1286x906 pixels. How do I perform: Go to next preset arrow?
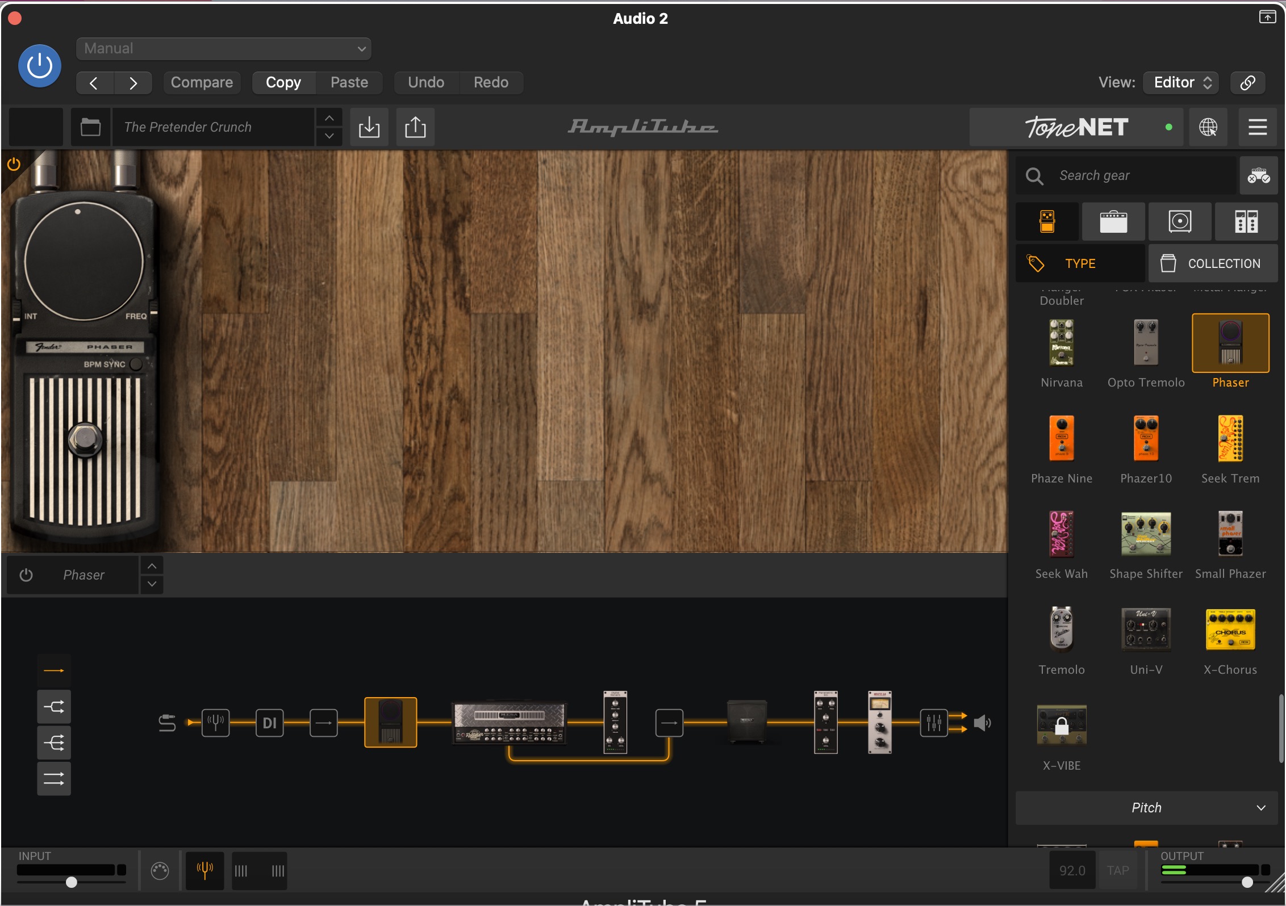point(133,83)
